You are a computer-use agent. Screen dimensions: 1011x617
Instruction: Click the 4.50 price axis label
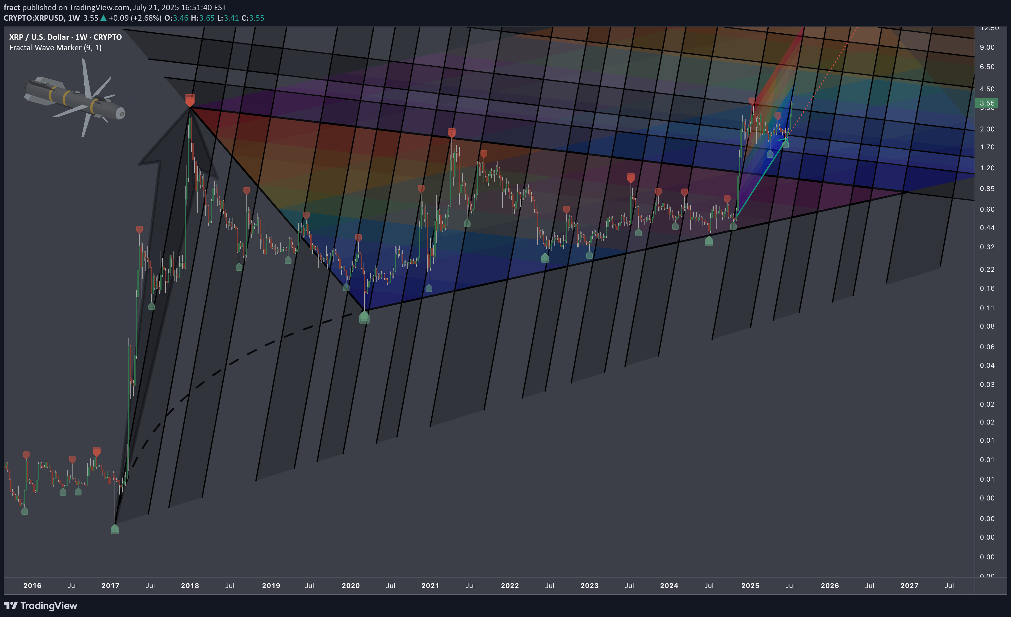(x=987, y=89)
